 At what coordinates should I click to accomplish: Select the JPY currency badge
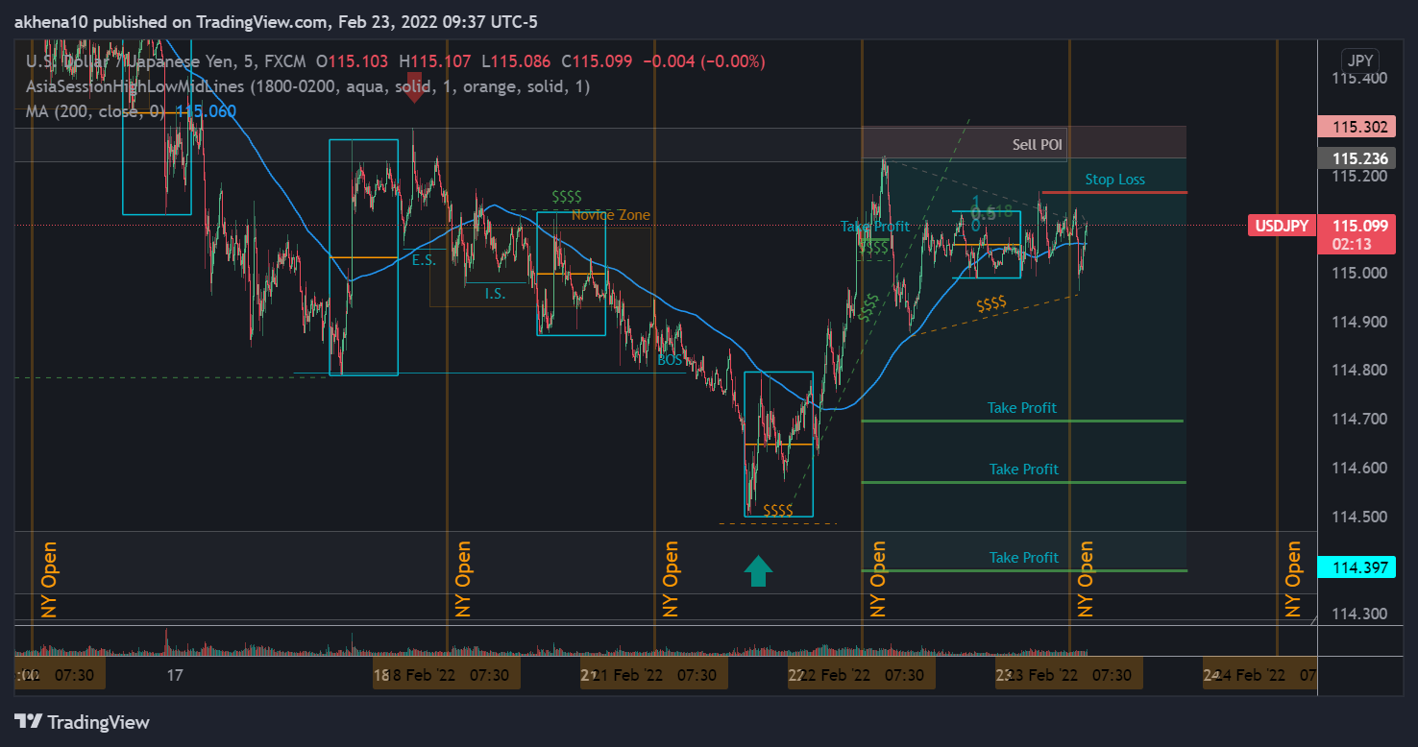1359,60
